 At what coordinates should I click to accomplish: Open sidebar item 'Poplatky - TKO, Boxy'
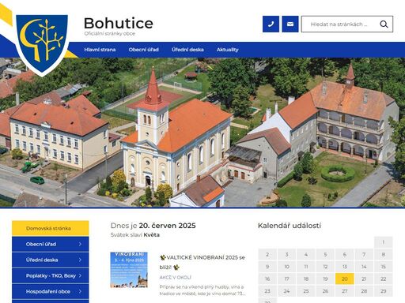coord(51,275)
